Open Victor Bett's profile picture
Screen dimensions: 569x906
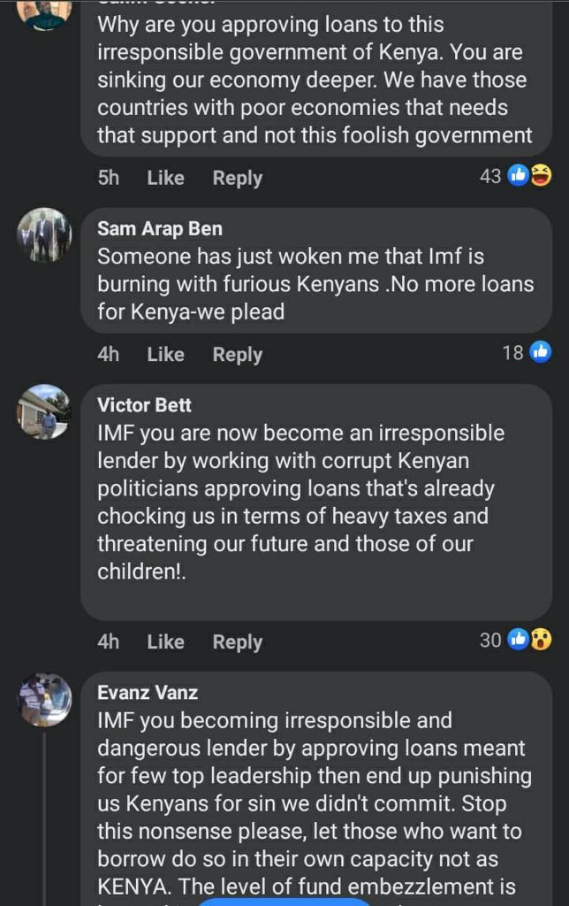click(44, 411)
